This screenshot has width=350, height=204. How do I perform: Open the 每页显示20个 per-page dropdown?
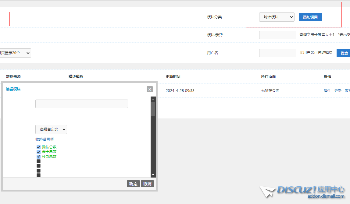tap(15, 53)
